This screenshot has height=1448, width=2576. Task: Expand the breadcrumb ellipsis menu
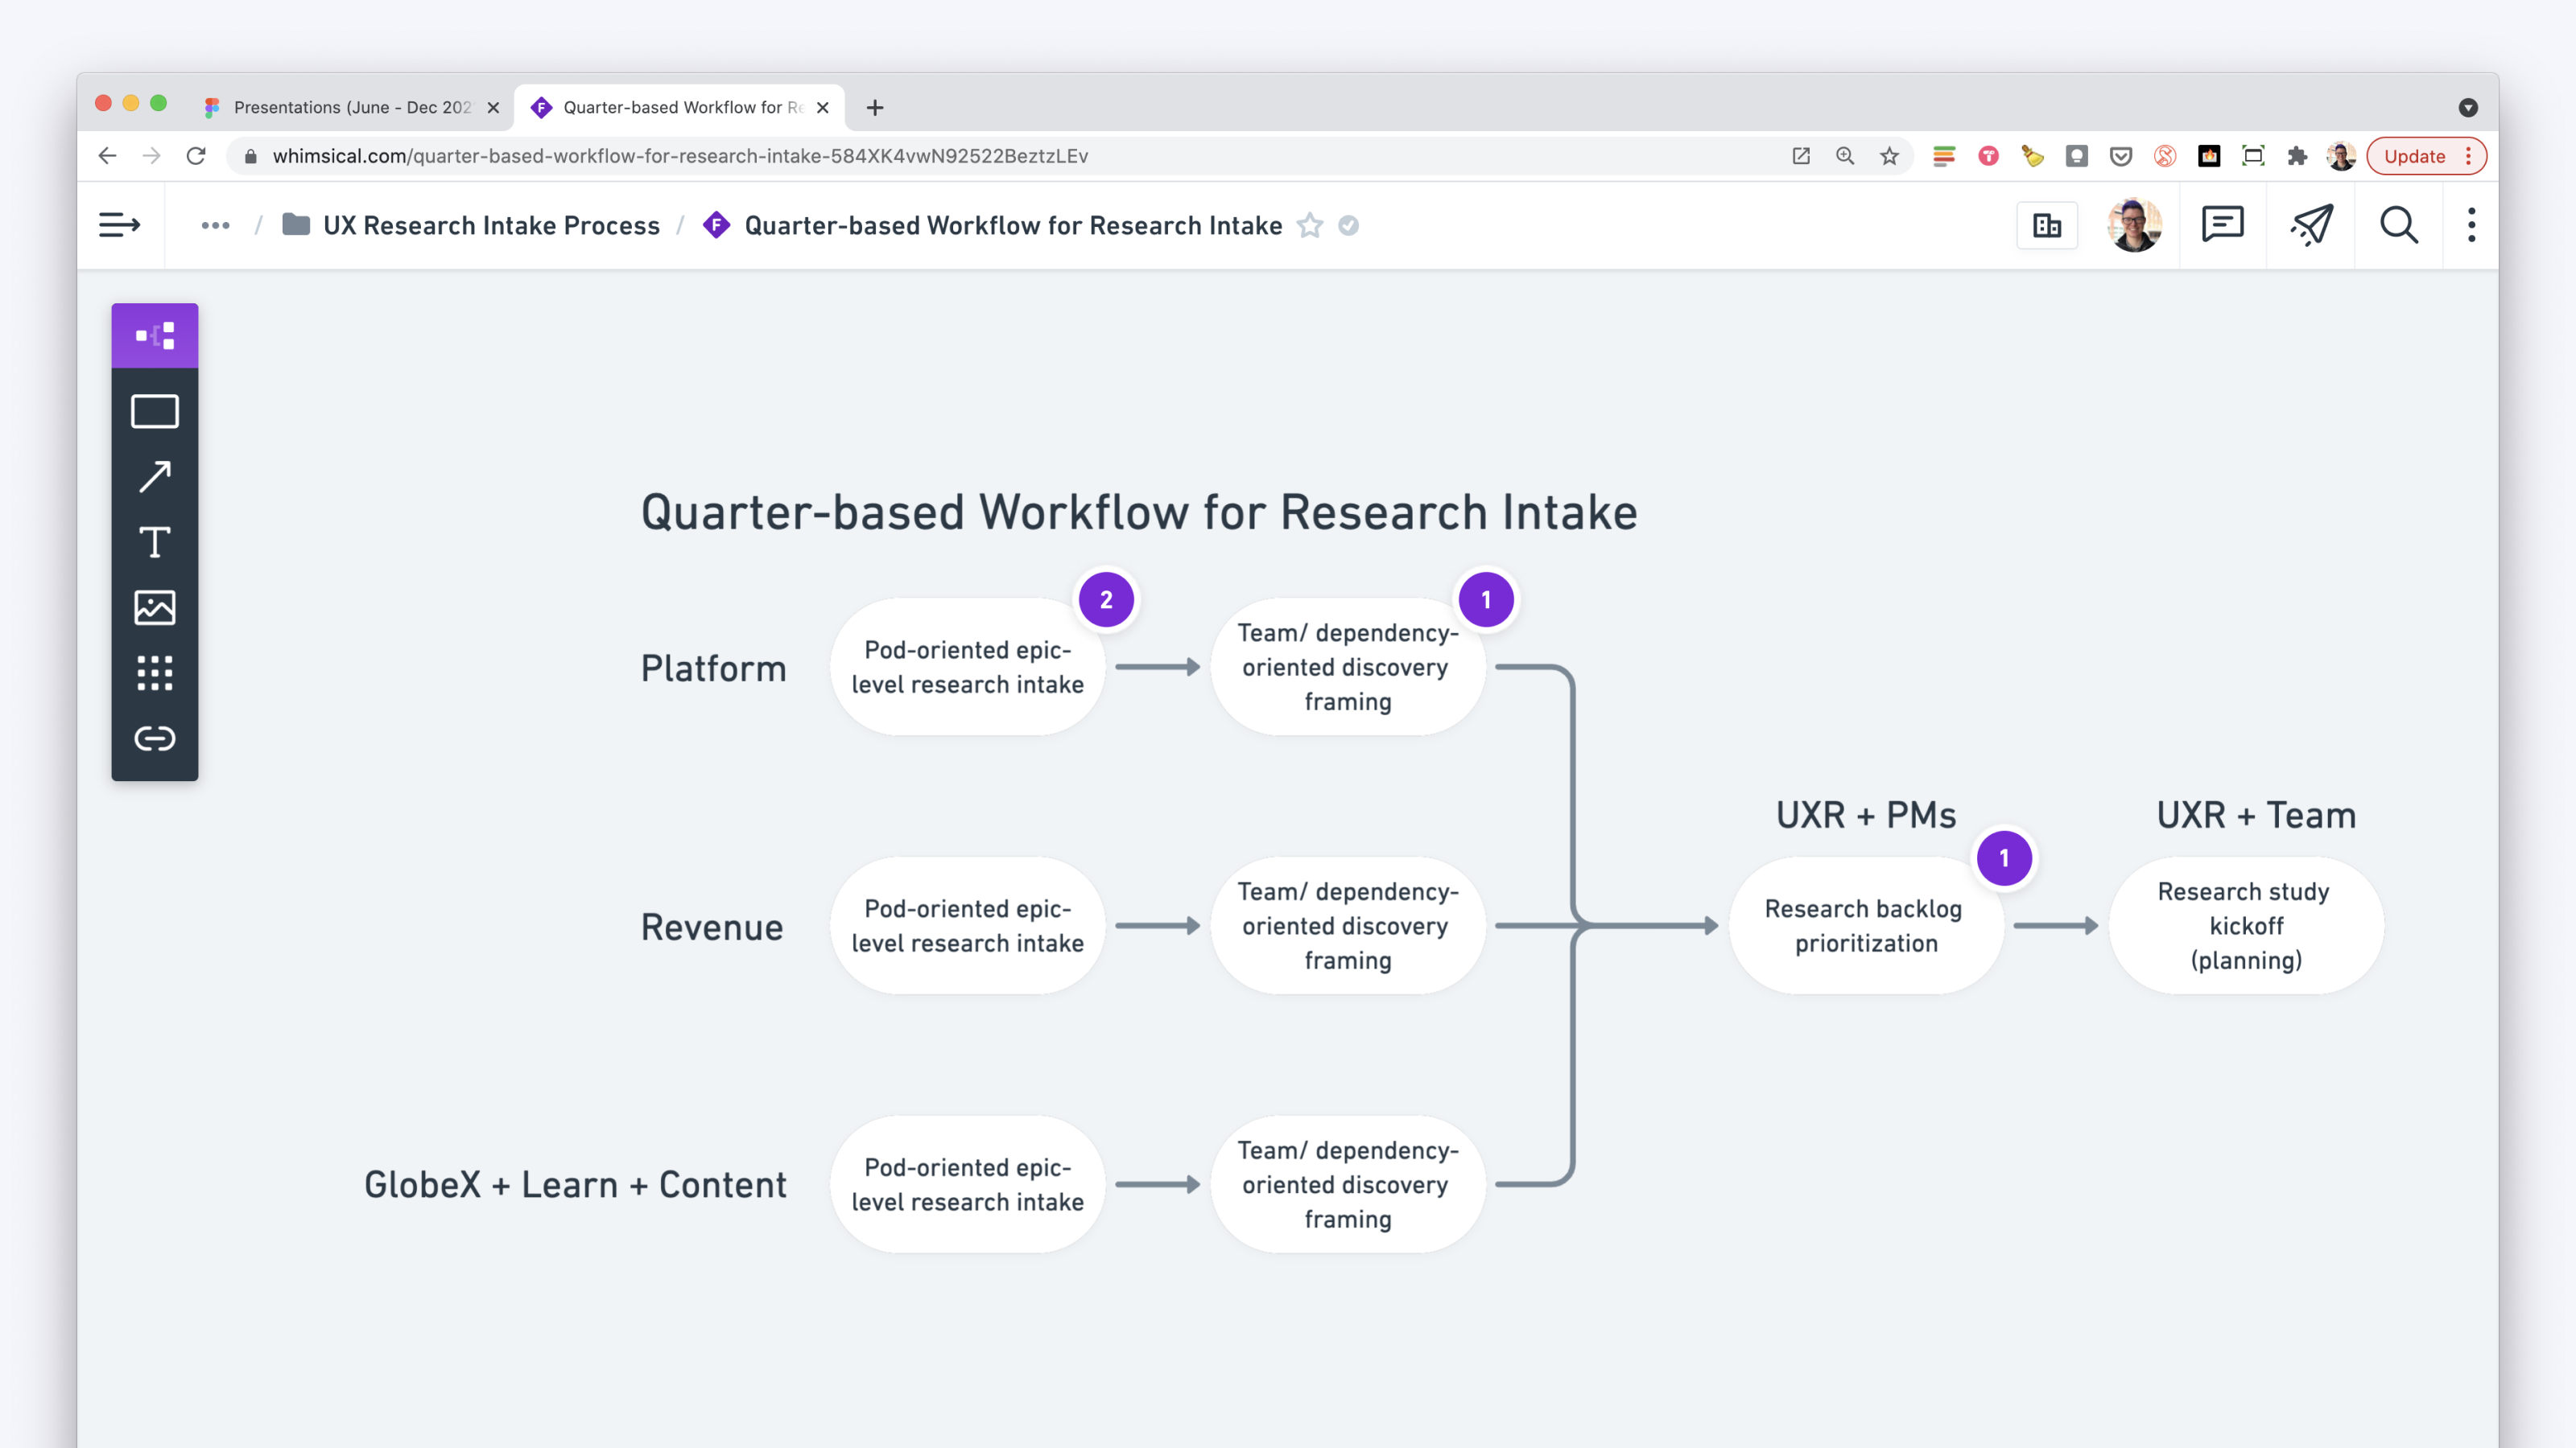point(215,226)
